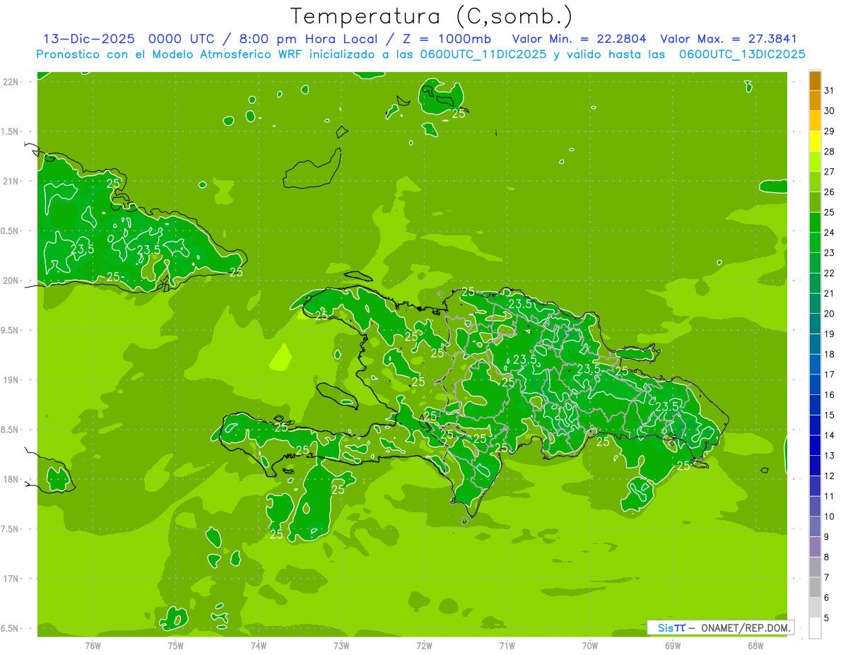Click the "73W" longitude axis label

pyautogui.click(x=341, y=646)
